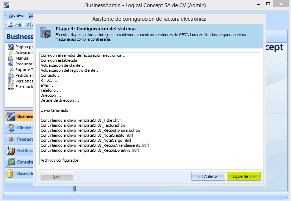Click the TemplateCFDI_ReciboDonativo.html log line
291x201 pixels.
click(x=90, y=150)
